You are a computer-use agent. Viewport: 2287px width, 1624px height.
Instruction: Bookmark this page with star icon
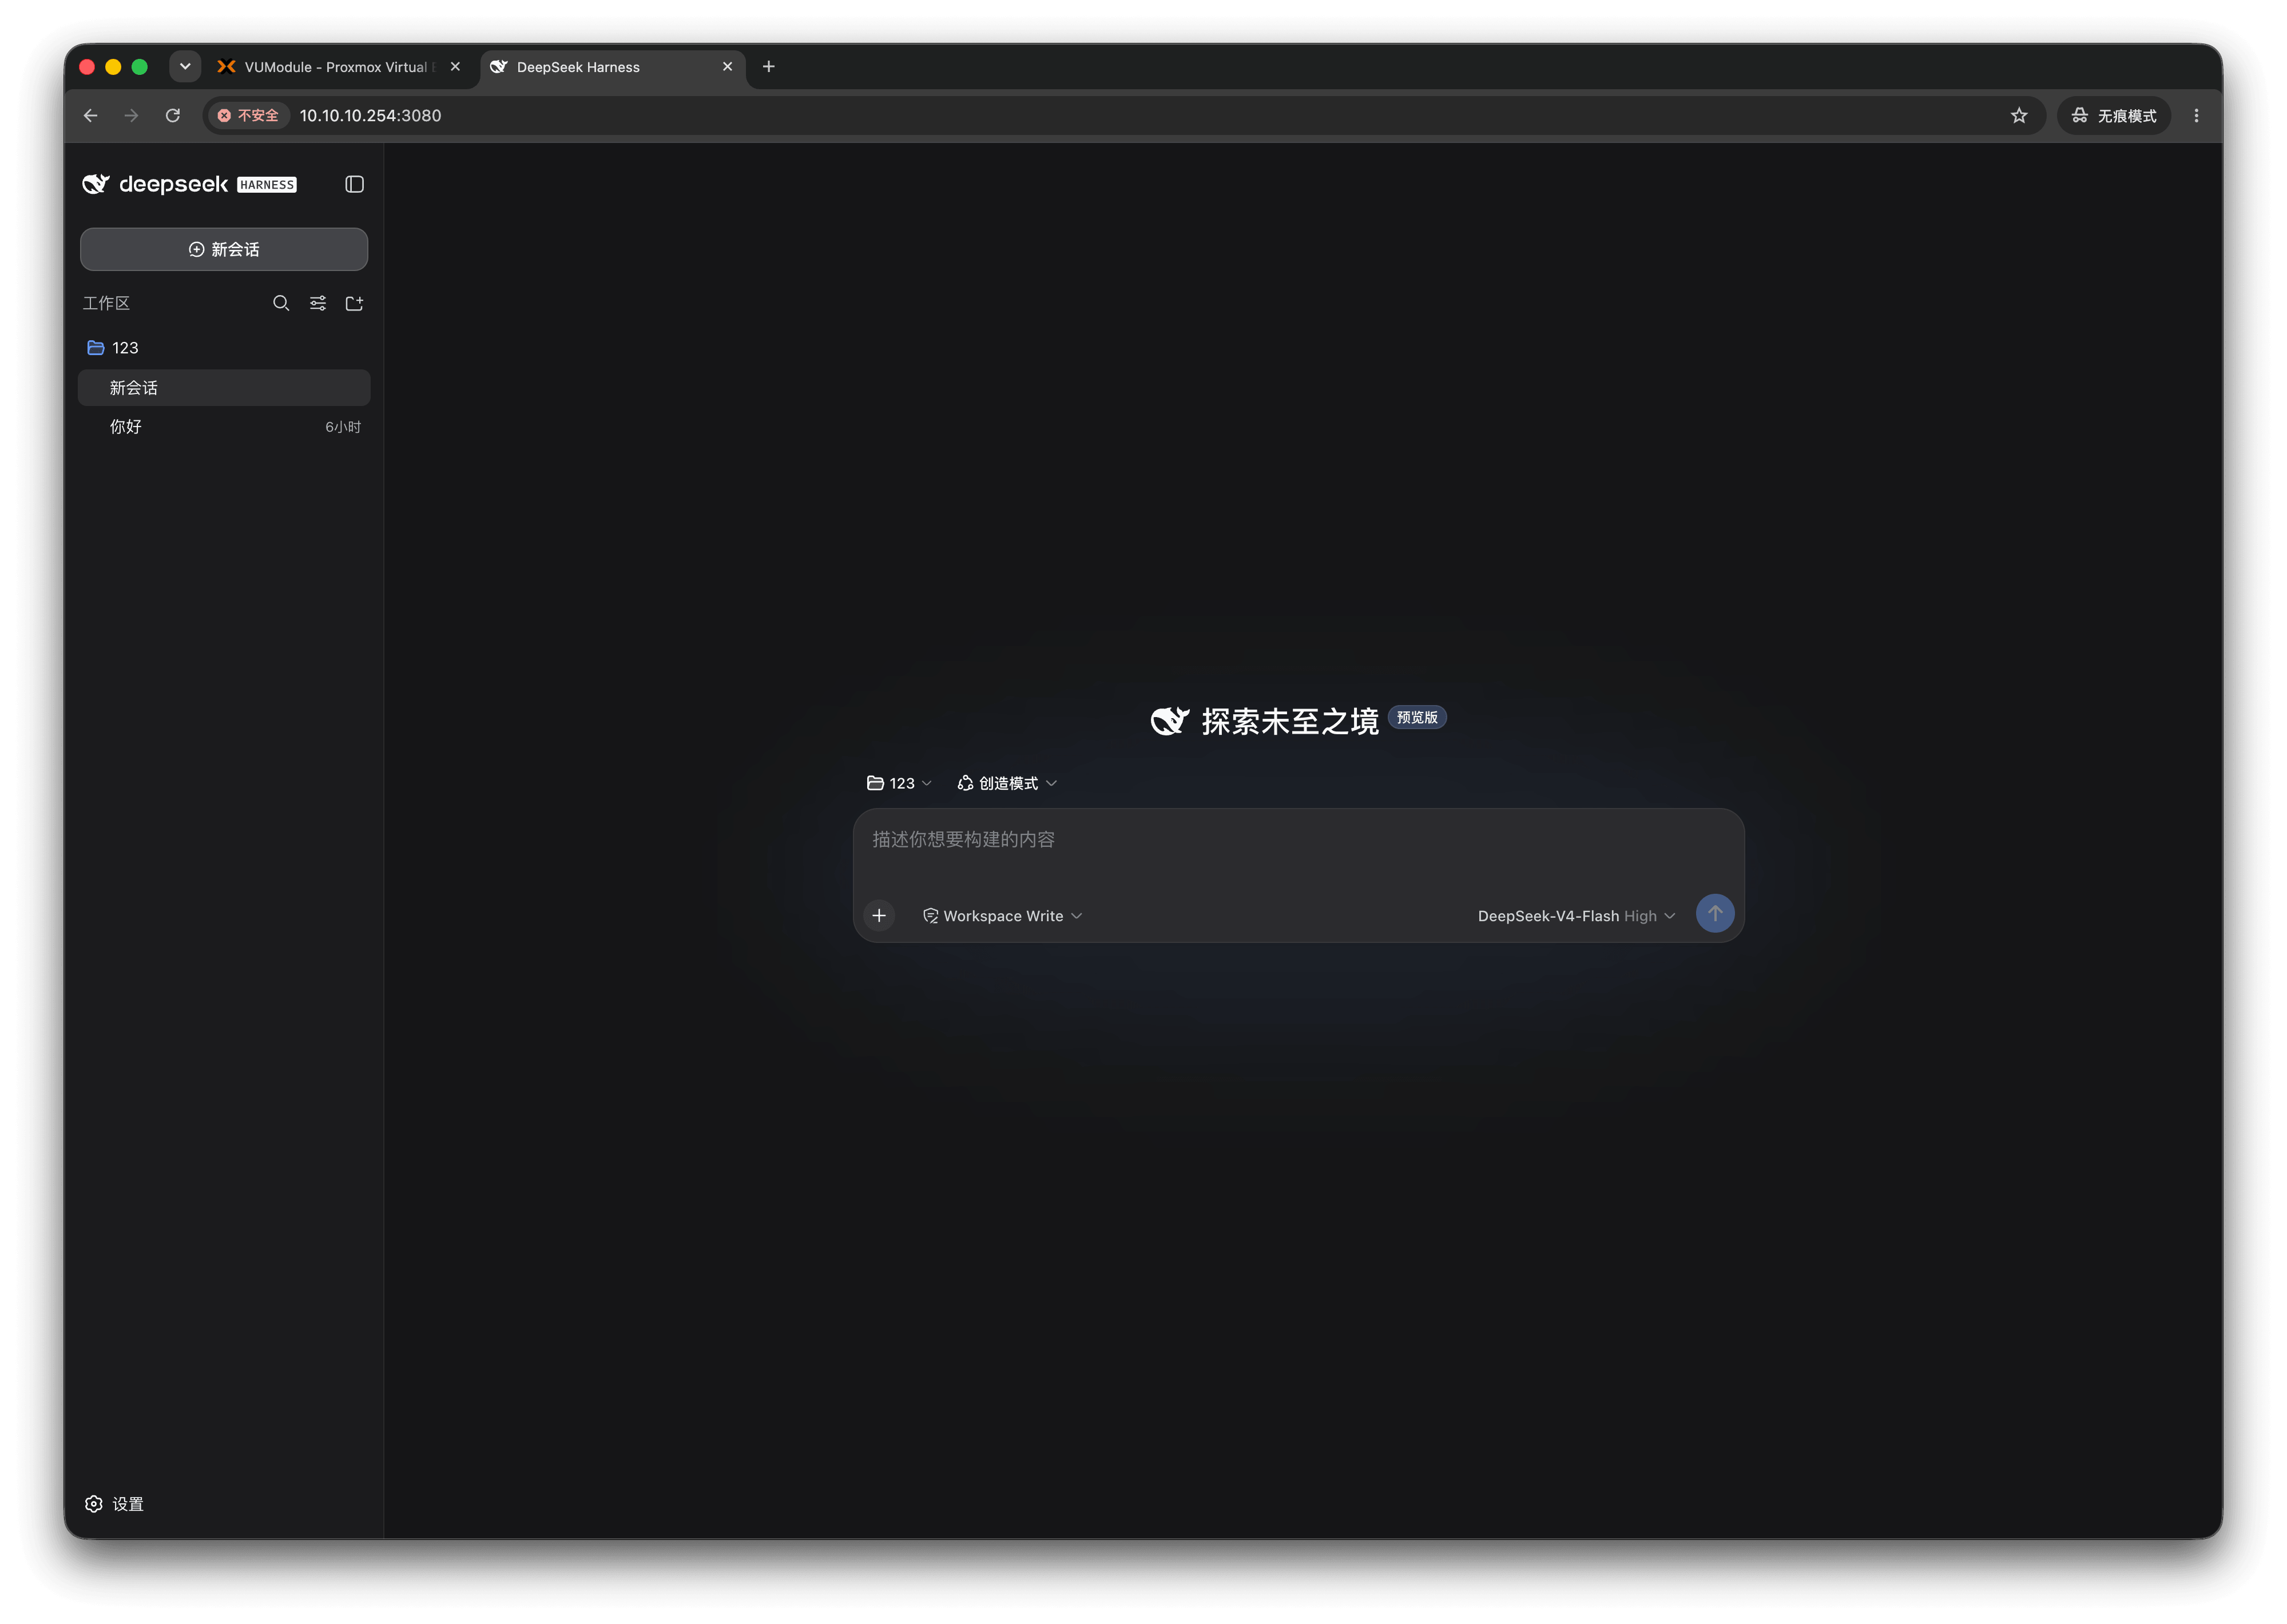(x=2019, y=116)
